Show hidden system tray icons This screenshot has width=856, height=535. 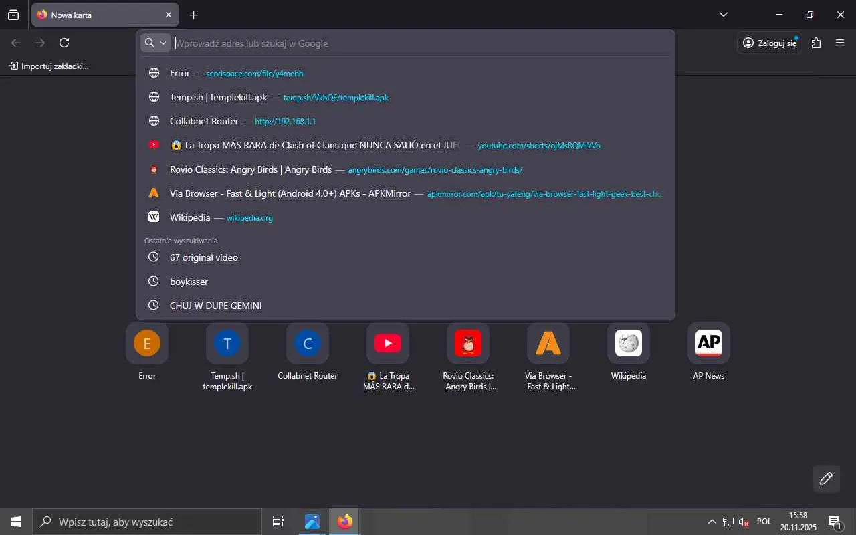(x=712, y=522)
